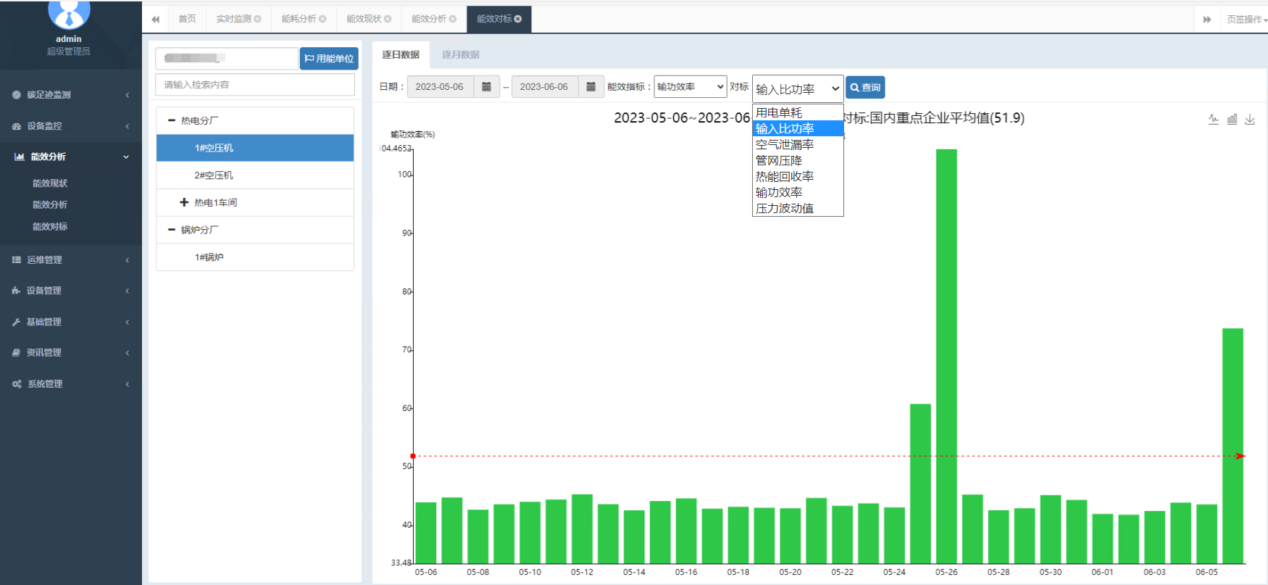Open 能效现状 in sidebar submenu
This screenshot has height=585, width=1268.
click(50, 183)
